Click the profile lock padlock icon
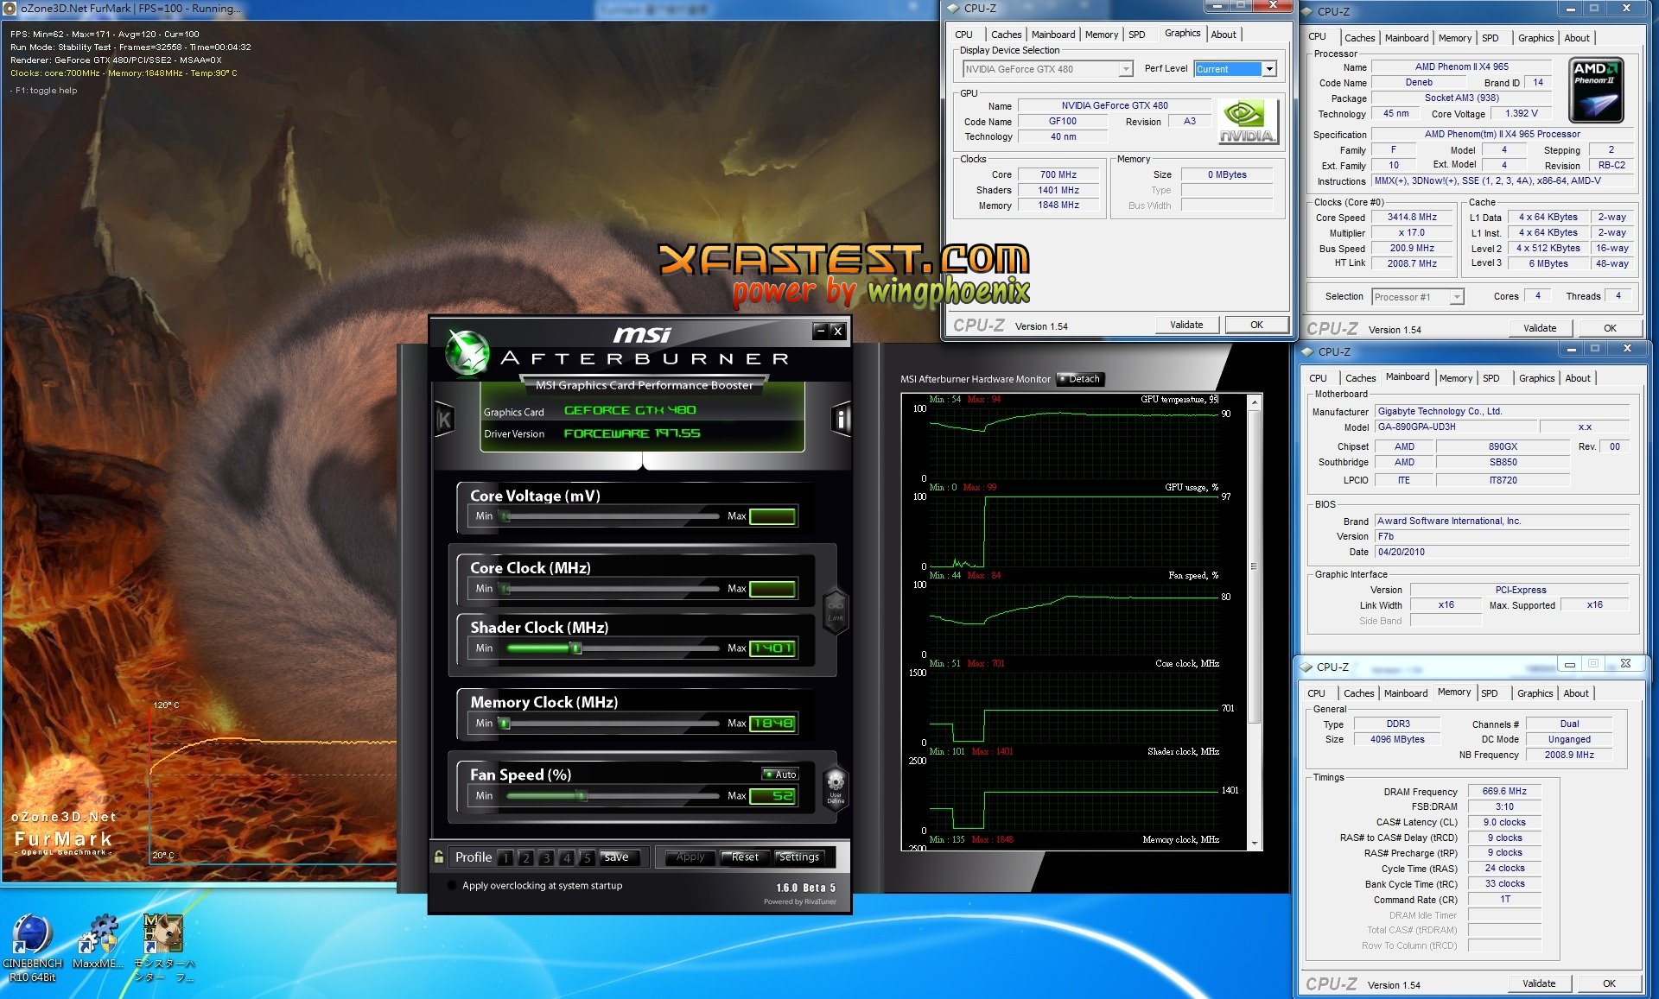 coord(439,857)
